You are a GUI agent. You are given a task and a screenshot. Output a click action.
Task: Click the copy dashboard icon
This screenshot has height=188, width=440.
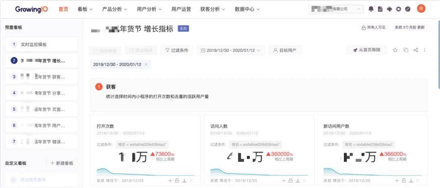[x=406, y=50]
